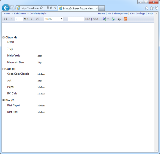Viewport: 160px width, 154px height.
Task: Click the current page number field
Action: [x=19, y=19]
